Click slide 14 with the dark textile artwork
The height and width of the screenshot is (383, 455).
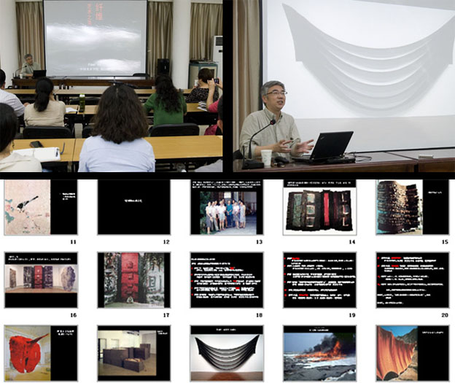pos(319,207)
